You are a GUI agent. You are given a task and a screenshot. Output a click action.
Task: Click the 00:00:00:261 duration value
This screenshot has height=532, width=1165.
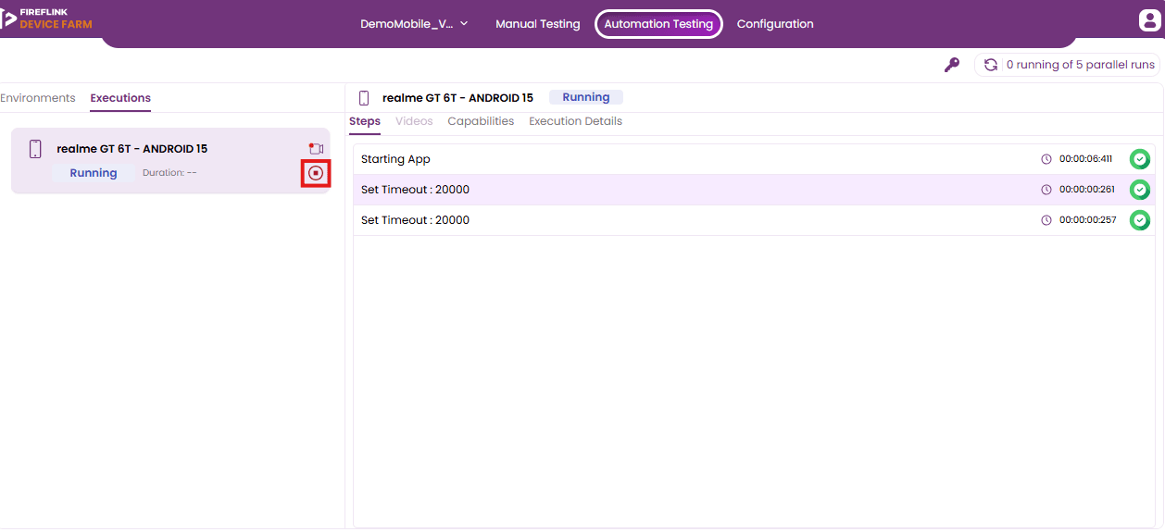[1087, 190]
